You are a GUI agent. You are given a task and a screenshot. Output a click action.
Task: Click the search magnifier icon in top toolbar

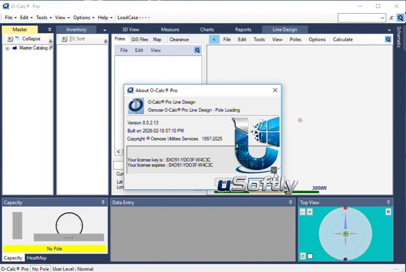coord(400,18)
